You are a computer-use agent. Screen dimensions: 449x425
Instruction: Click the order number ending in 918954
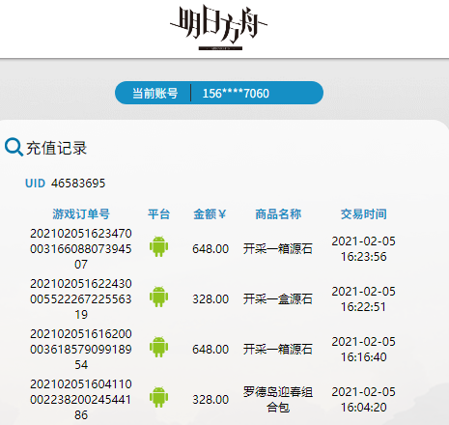(81, 349)
